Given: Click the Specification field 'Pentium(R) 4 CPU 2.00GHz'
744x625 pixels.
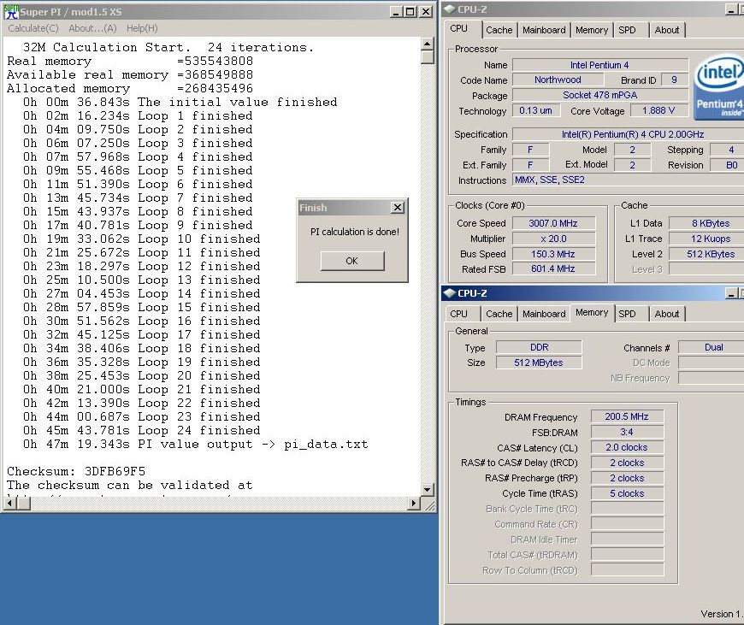Looking at the screenshot, I should [629, 134].
